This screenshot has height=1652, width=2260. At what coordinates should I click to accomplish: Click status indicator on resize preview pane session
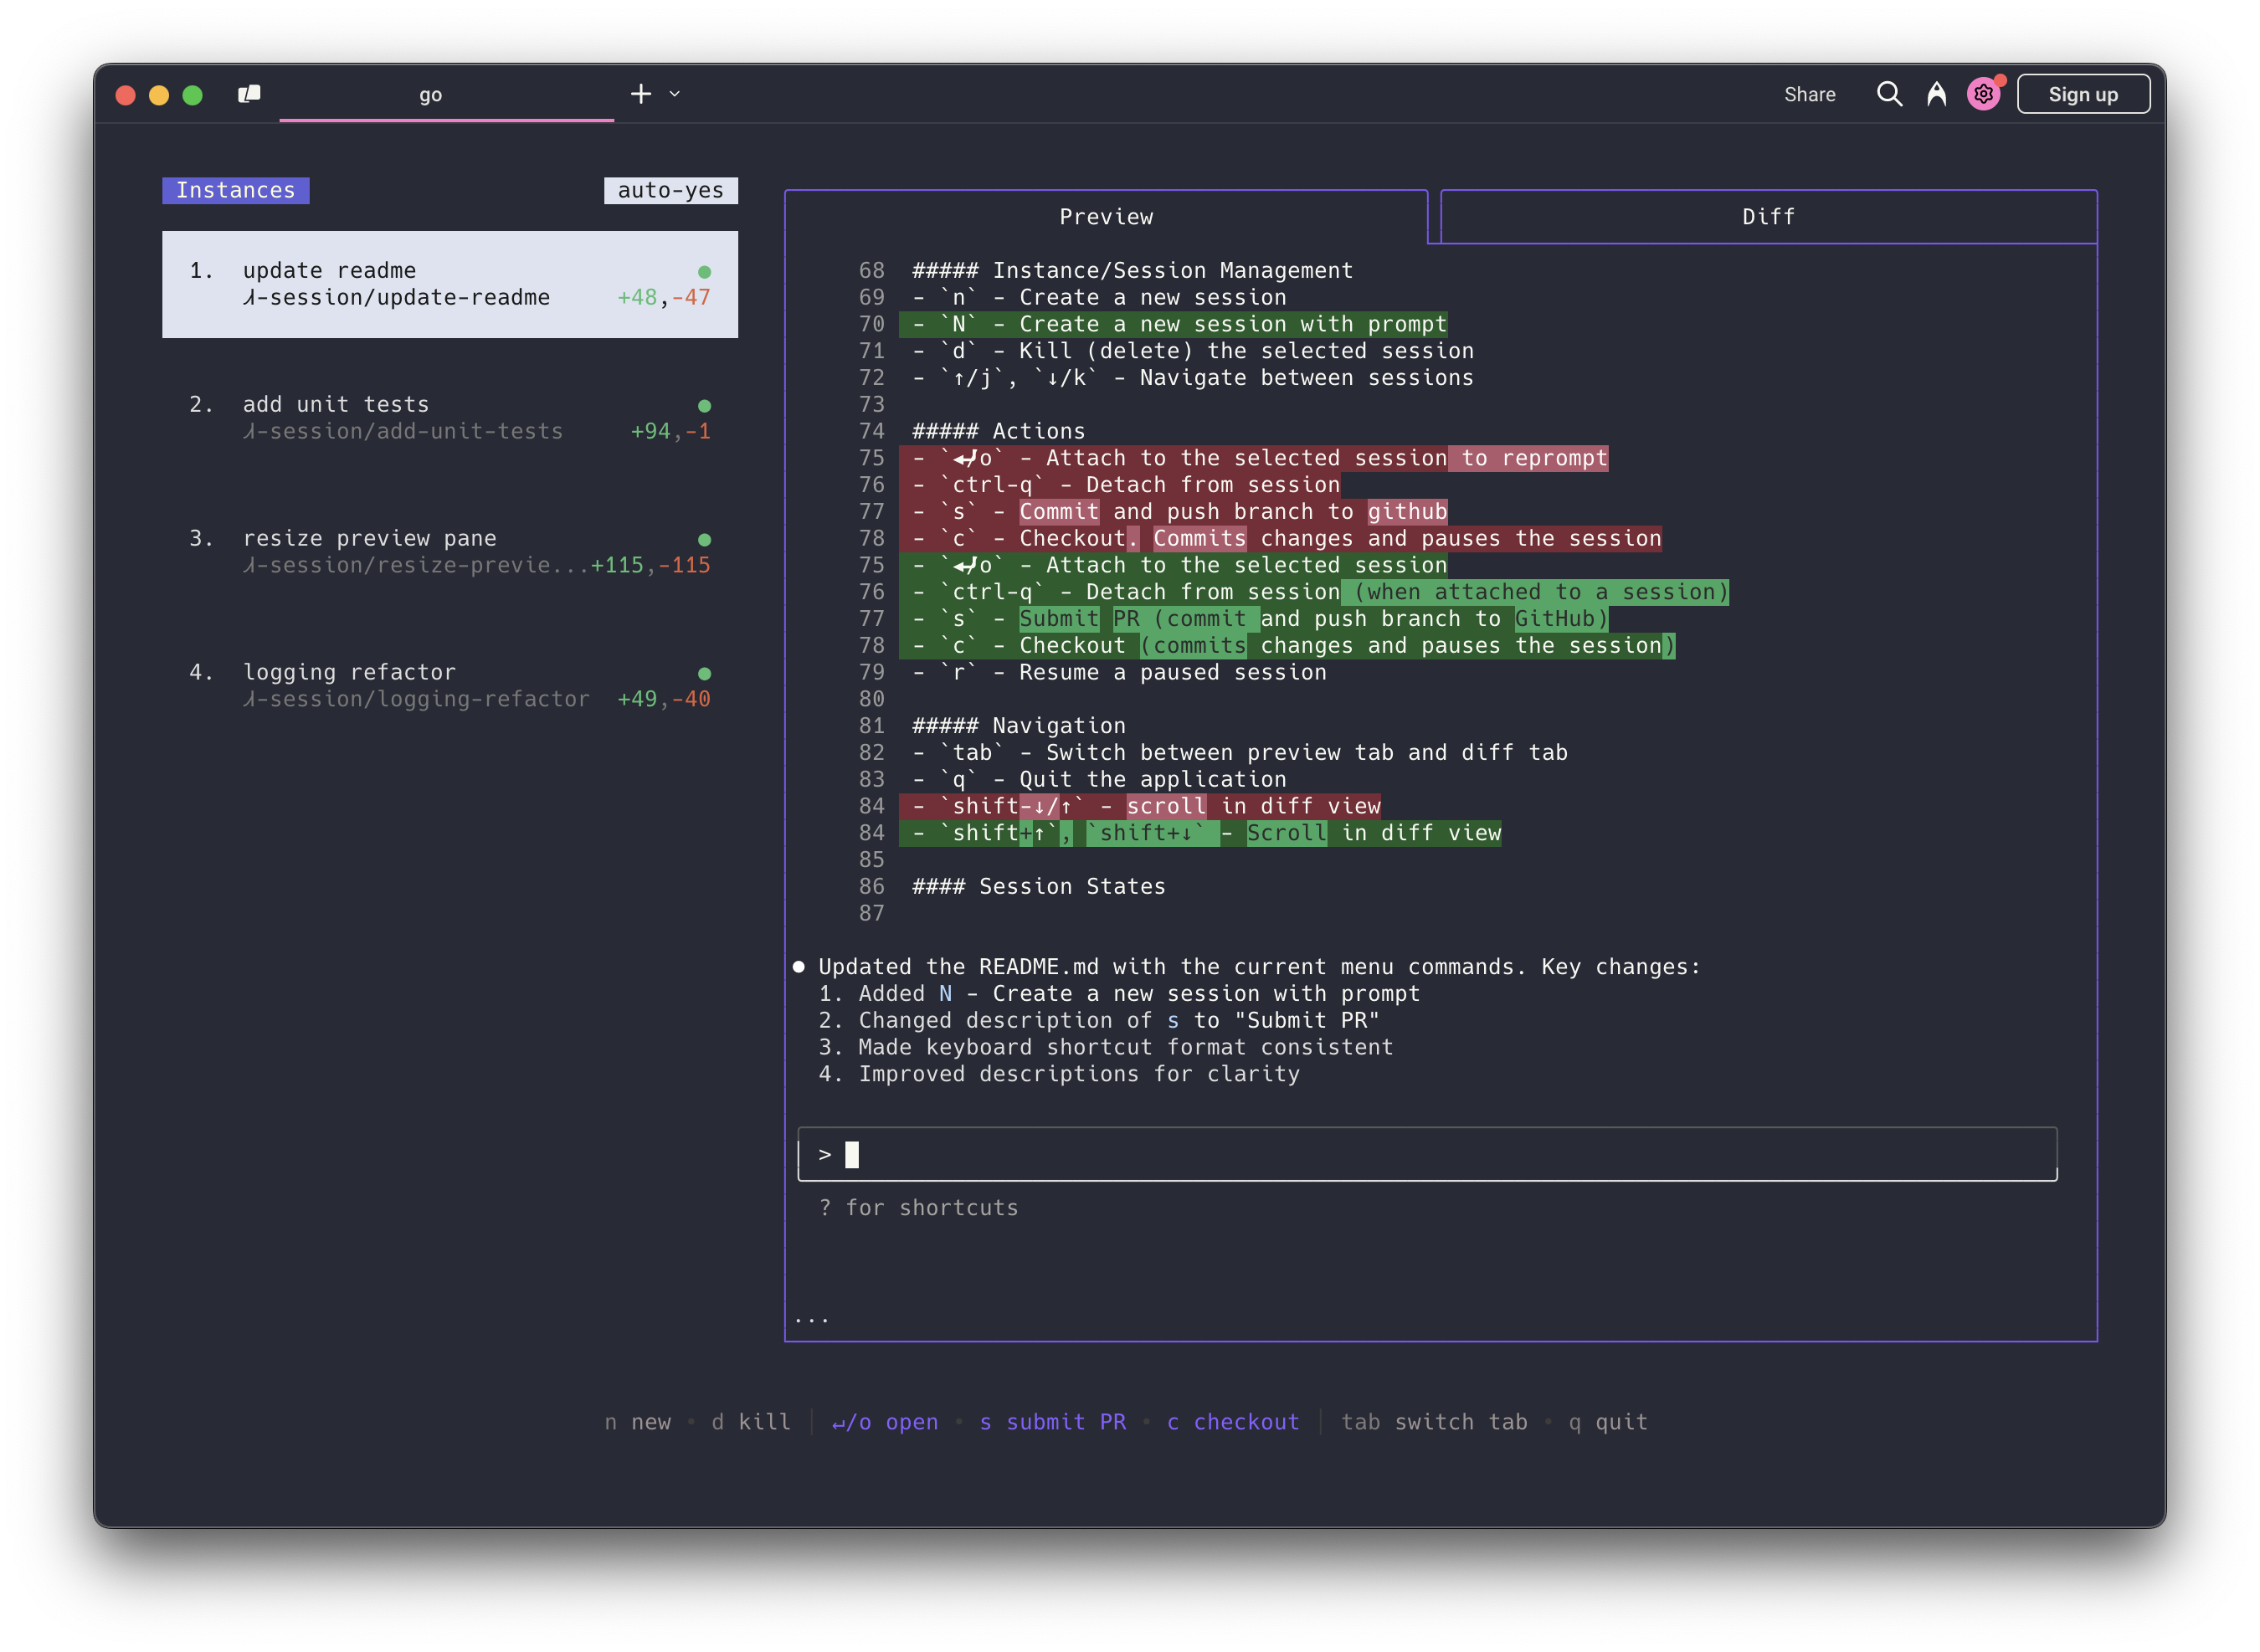706,538
